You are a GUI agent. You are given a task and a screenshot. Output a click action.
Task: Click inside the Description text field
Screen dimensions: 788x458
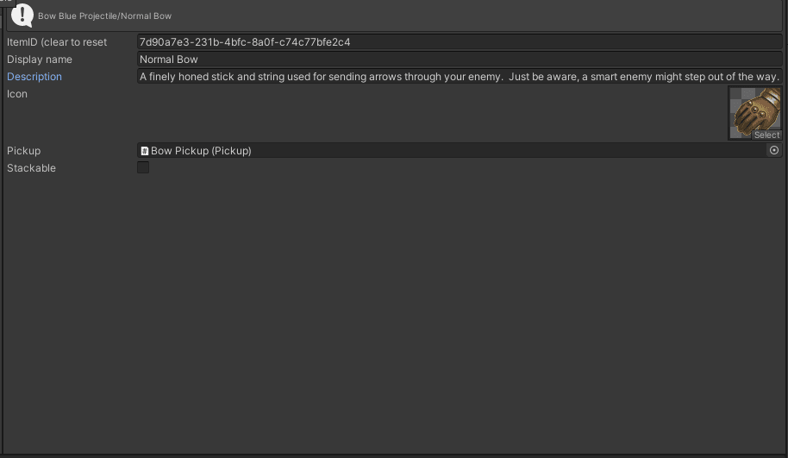(459, 77)
